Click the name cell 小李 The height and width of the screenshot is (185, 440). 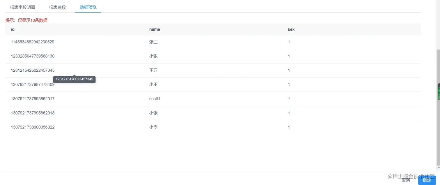coord(153,127)
